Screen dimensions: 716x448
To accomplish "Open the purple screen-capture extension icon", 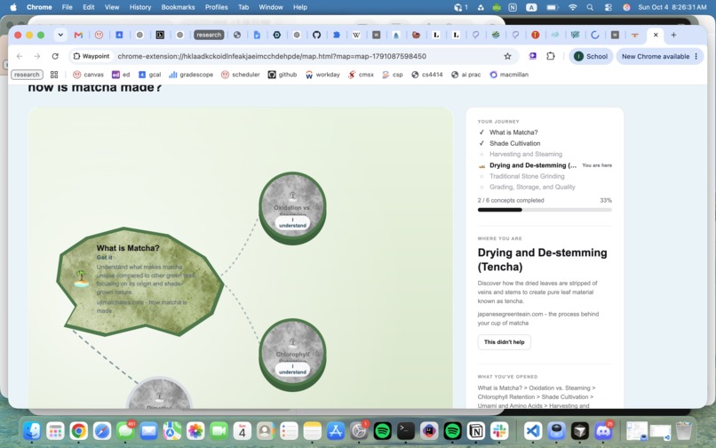I will (532, 56).
